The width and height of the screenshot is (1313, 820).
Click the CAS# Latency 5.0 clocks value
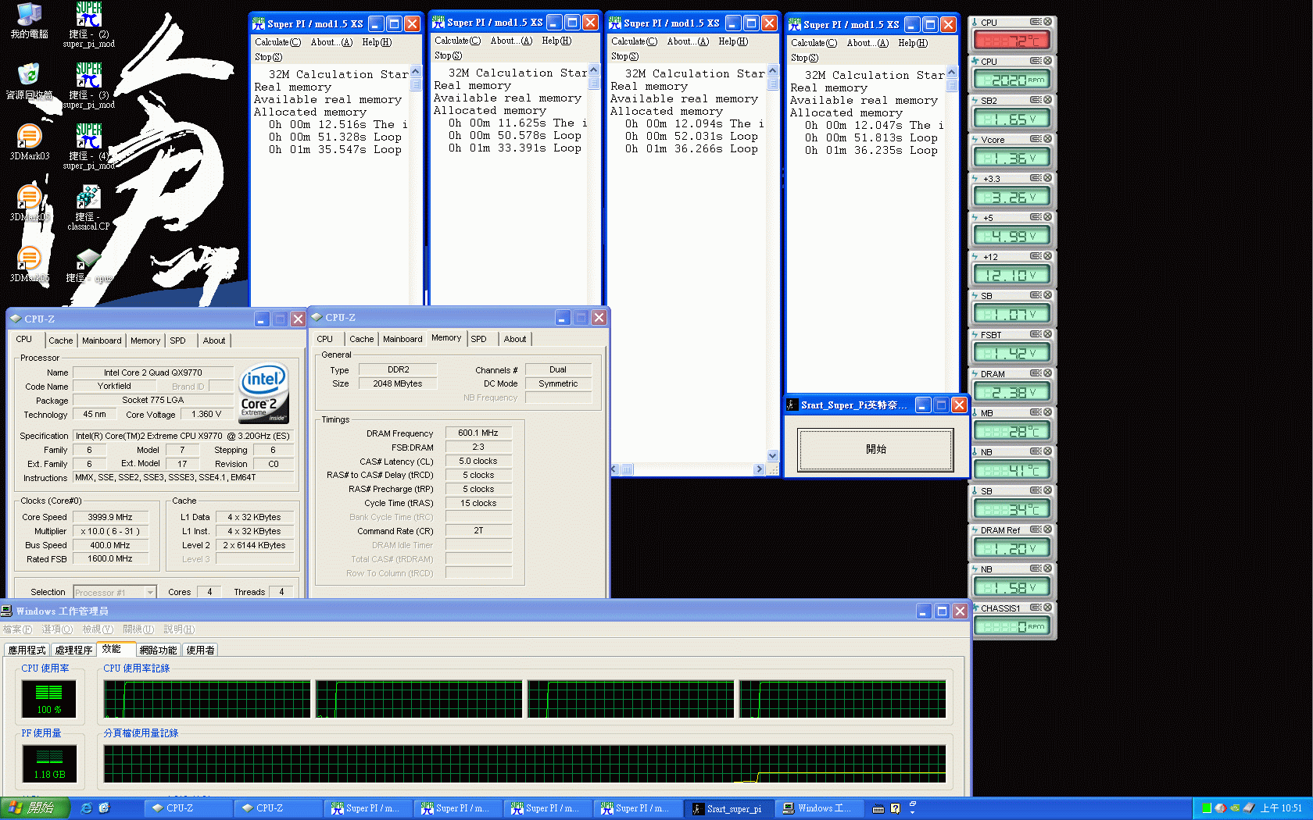pyautogui.click(x=478, y=461)
